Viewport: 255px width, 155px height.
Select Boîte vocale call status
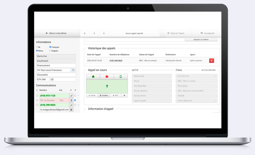tap(152, 76)
